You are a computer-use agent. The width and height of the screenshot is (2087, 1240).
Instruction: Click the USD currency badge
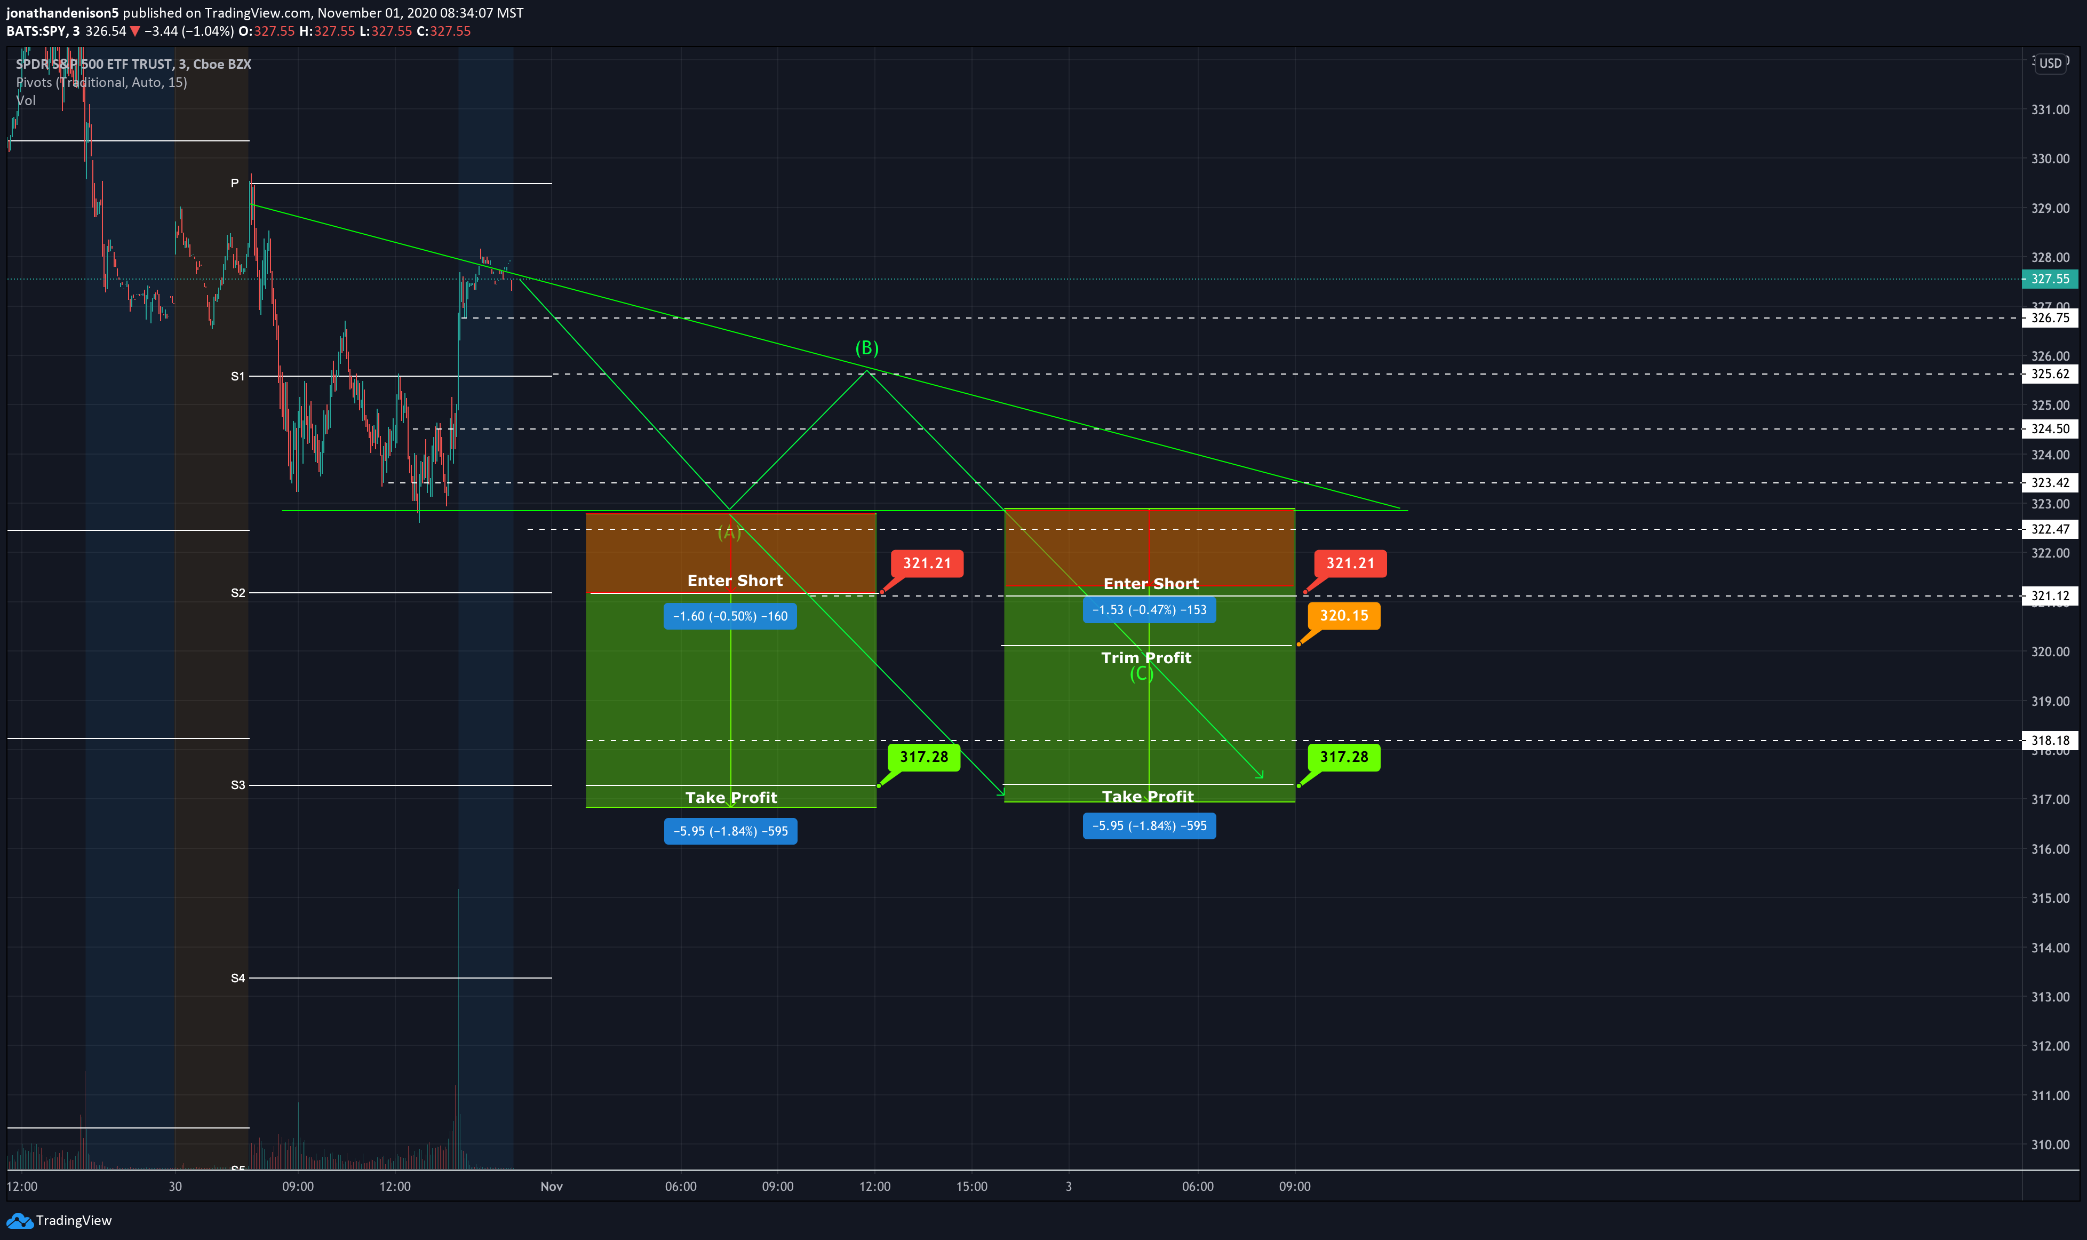(x=2050, y=63)
